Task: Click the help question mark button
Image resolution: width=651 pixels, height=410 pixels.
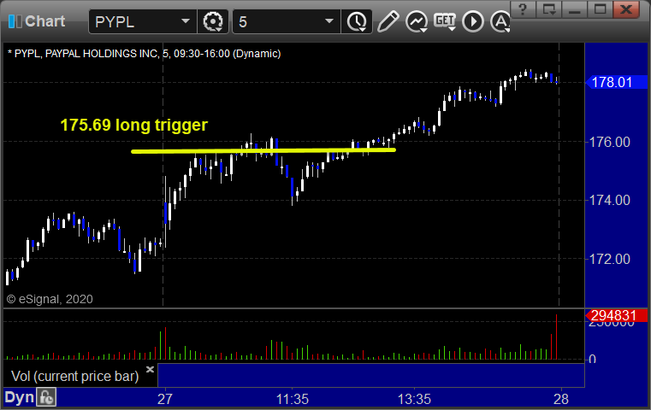Action: point(523,9)
